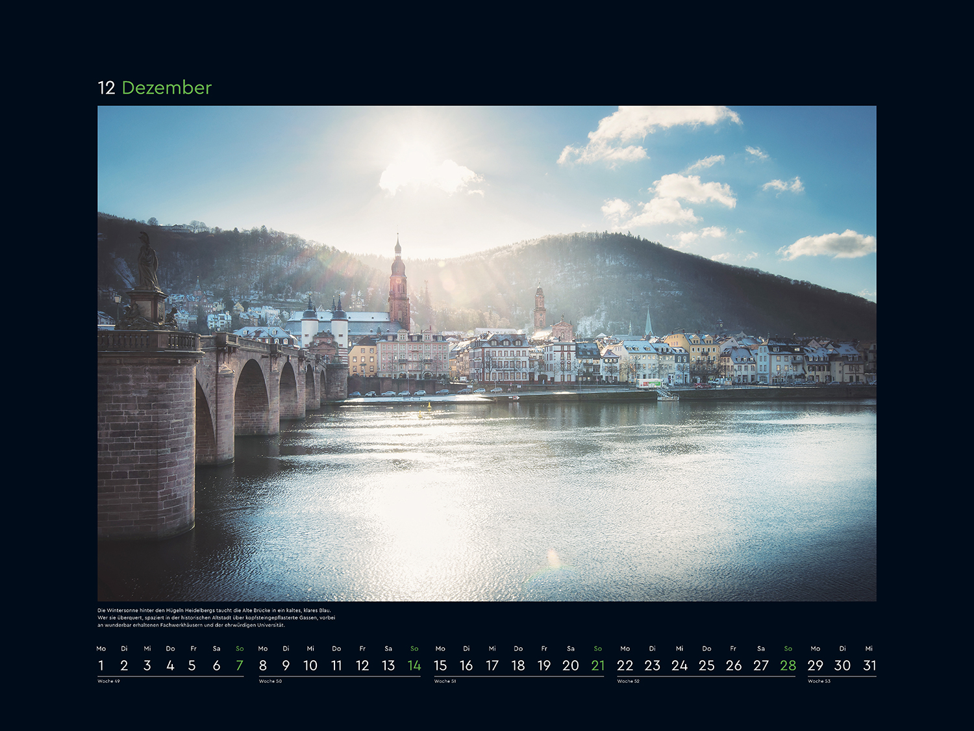Select December 1 in the date row
The width and height of the screenshot is (974, 731).
pyautogui.click(x=101, y=665)
